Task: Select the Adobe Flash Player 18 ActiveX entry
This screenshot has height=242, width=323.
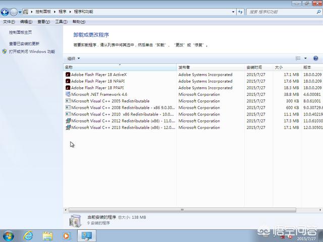Action: (98, 75)
